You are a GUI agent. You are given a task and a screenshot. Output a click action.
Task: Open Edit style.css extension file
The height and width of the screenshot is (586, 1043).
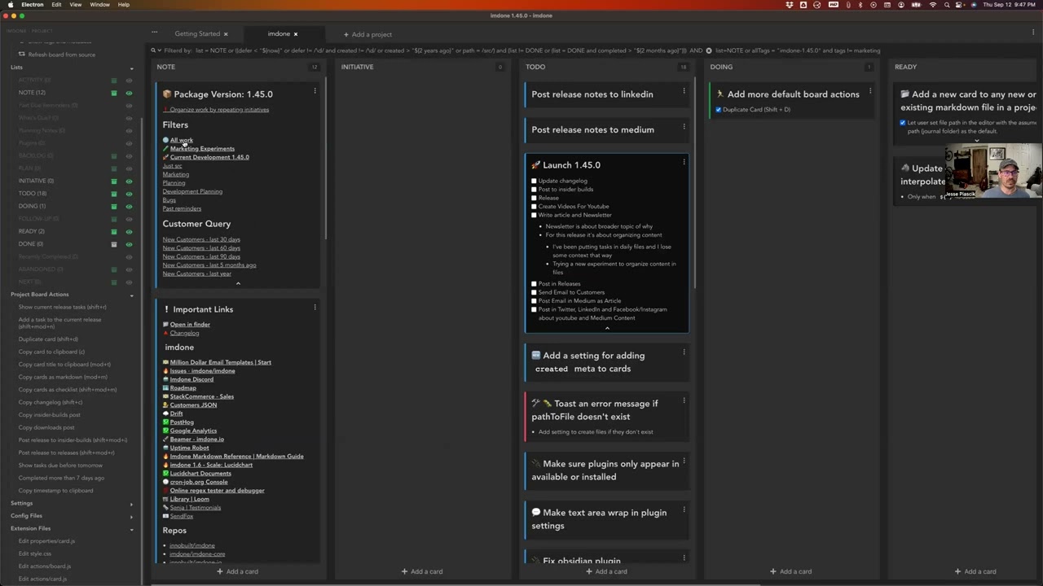[x=34, y=553]
